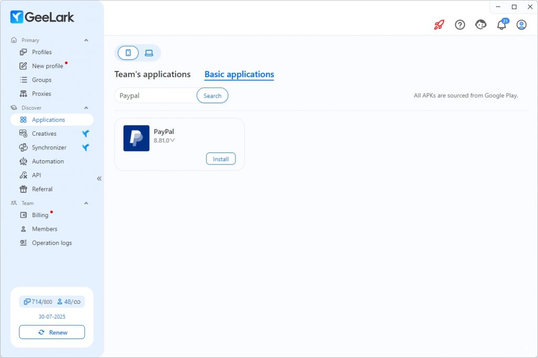Screen dimensions: 538x358
Task: Click the Renew button
Action: pyautogui.click(x=52, y=332)
